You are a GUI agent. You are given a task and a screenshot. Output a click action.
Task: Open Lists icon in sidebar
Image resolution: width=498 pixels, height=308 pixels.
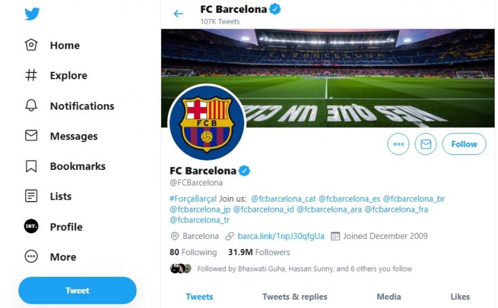tap(31, 196)
